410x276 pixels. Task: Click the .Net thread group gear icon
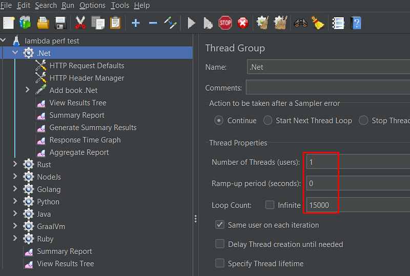point(28,53)
